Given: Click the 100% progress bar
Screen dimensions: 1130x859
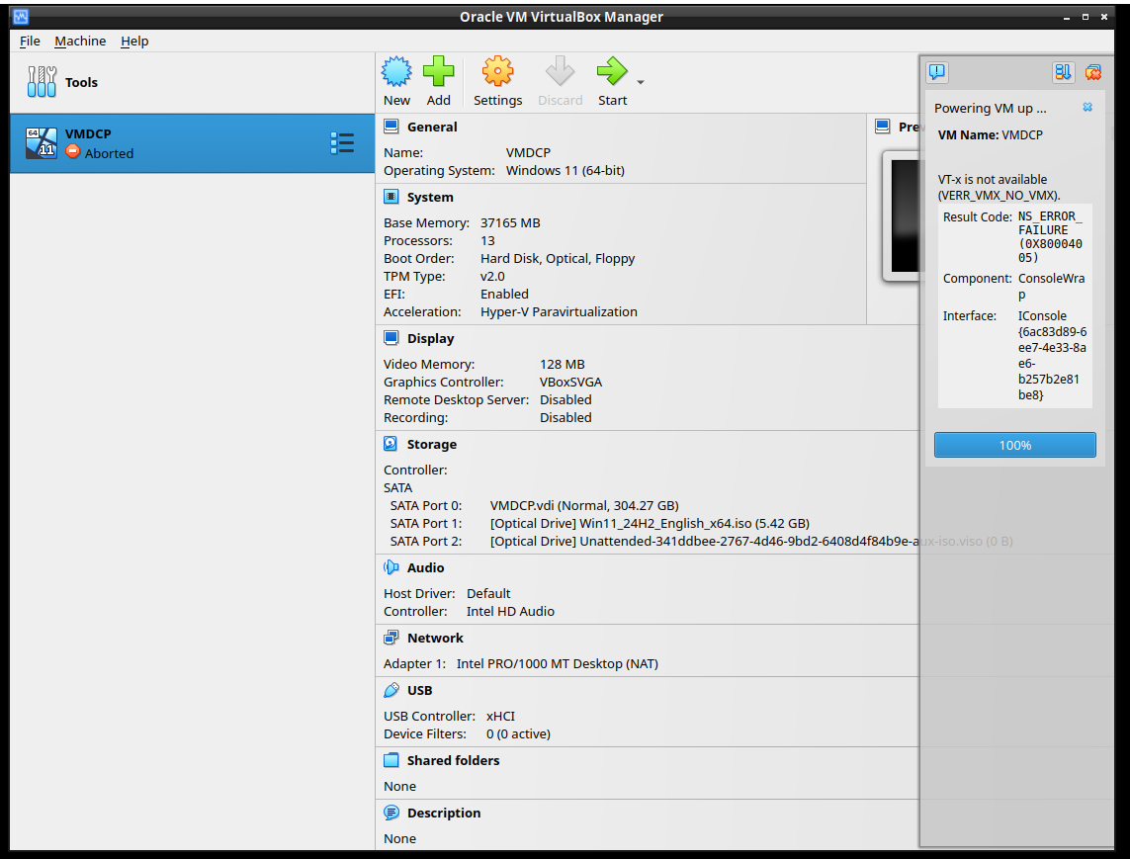Looking at the screenshot, I should 1014,445.
